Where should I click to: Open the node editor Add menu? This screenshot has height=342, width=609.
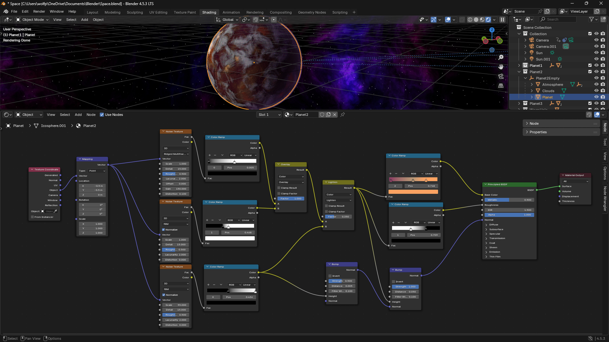point(78,115)
